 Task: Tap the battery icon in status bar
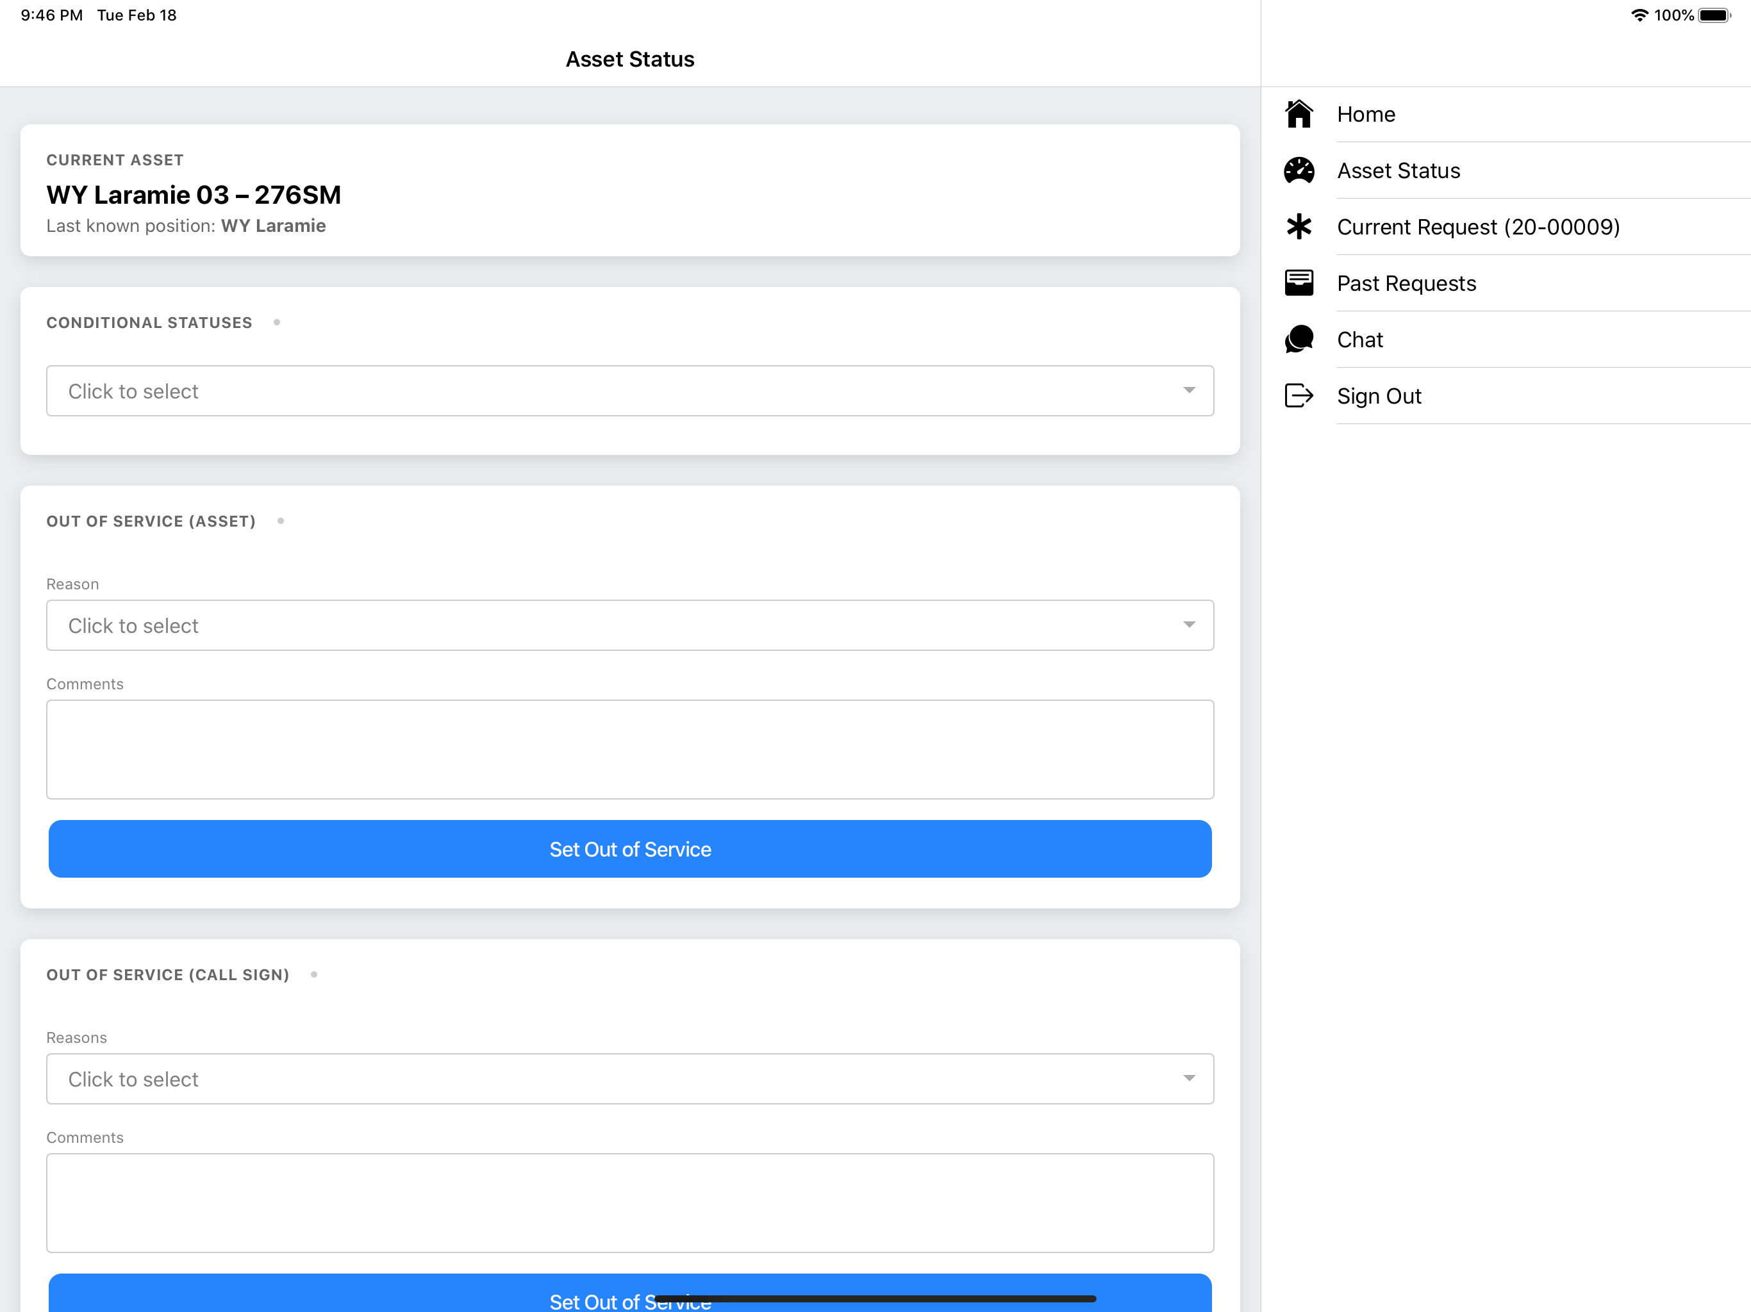point(1714,15)
